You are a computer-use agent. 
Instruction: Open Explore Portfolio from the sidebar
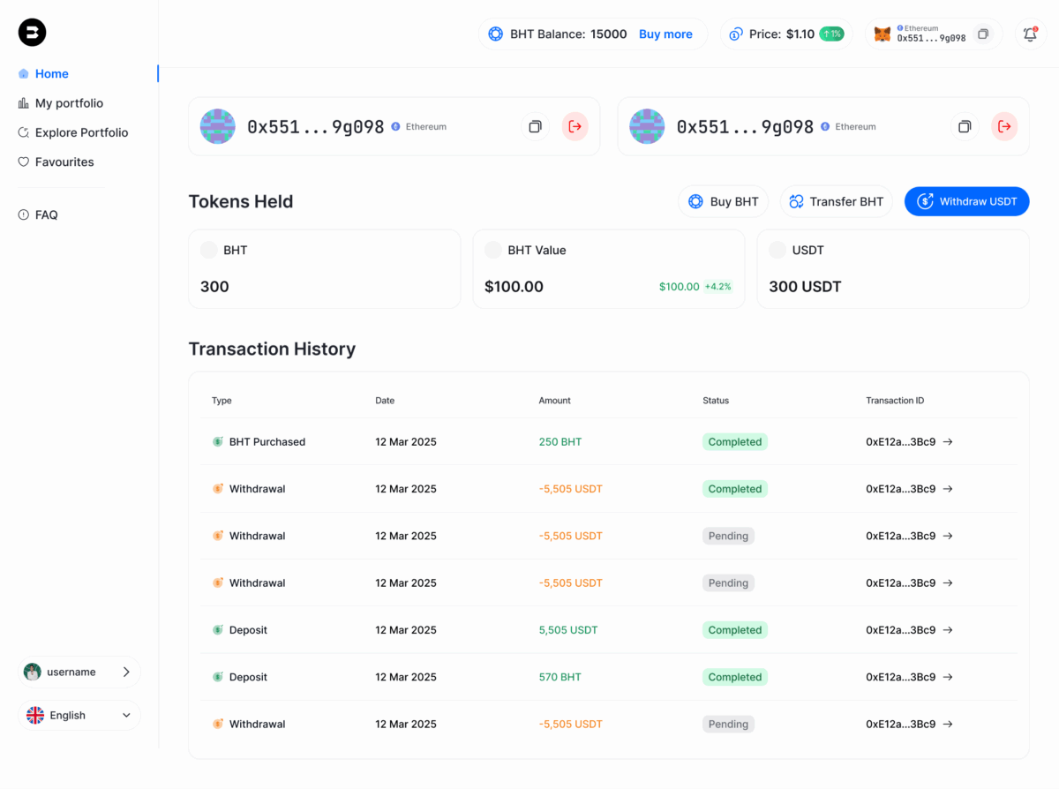[81, 132]
